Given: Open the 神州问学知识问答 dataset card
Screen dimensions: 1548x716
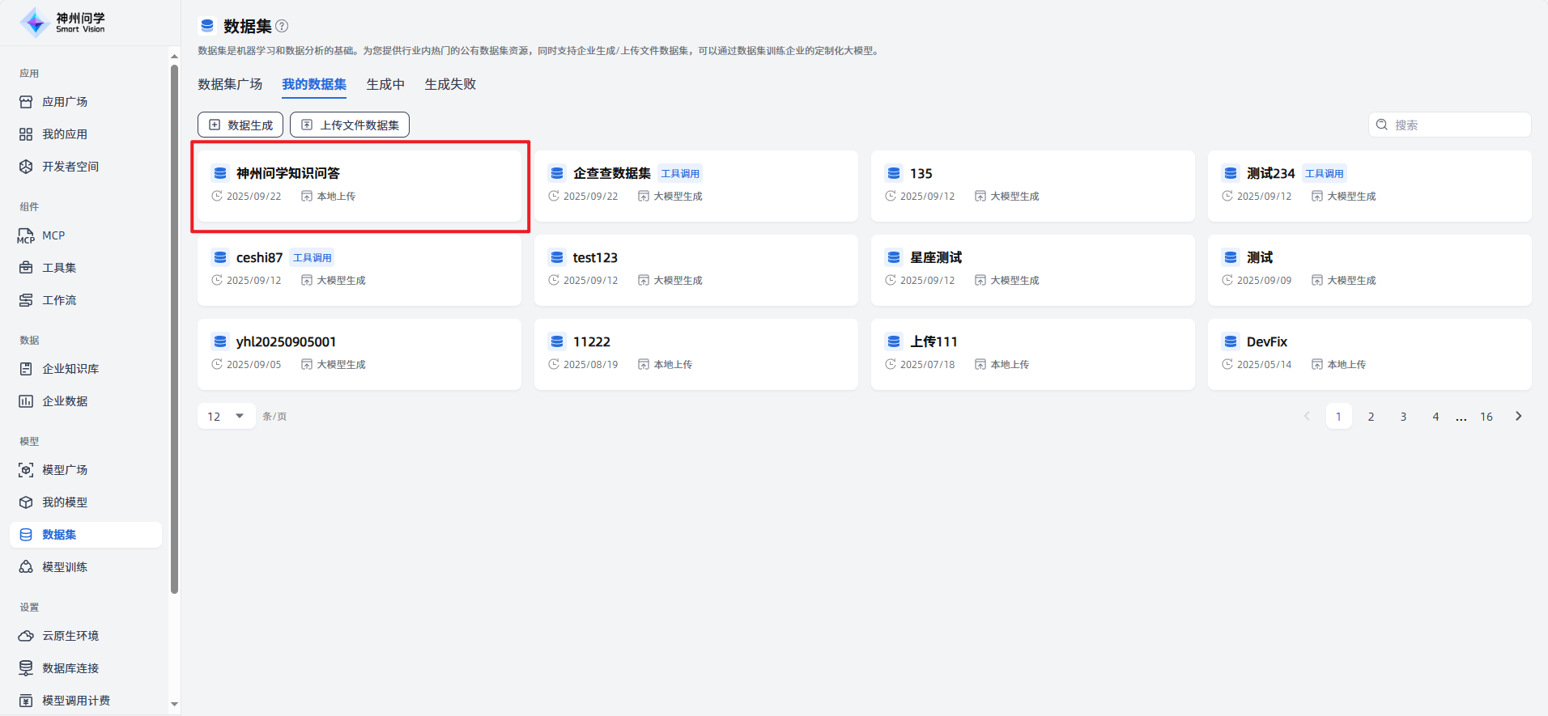Looking at the screenshot, I should [x=359, y=186].
